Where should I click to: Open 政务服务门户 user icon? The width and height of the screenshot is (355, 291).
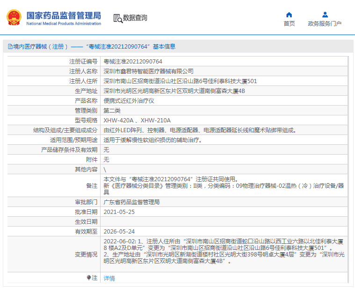(325, 14)
